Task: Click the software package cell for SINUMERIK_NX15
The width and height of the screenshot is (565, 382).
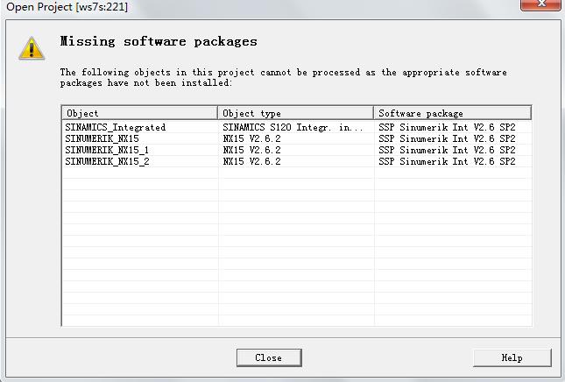Action: point(447,138)
